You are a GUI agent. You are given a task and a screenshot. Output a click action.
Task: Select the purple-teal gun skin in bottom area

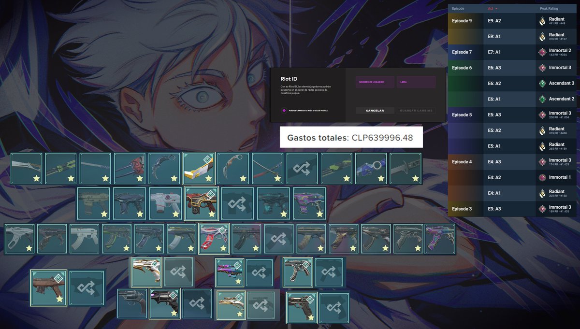coord(230,272)
